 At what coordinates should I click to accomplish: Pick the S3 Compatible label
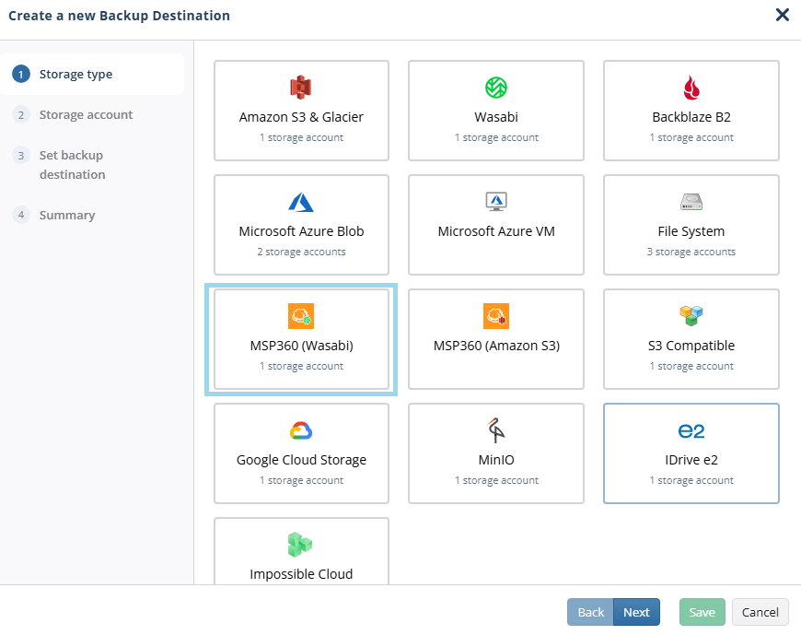[691, 346]
